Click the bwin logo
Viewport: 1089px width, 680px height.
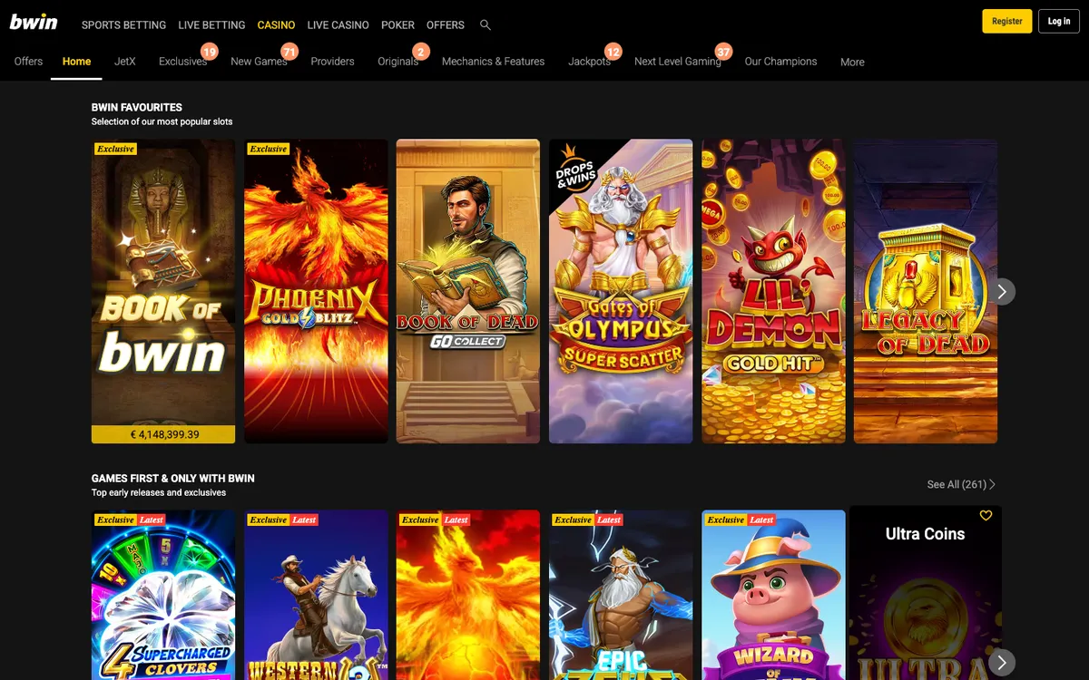point(34,22)
